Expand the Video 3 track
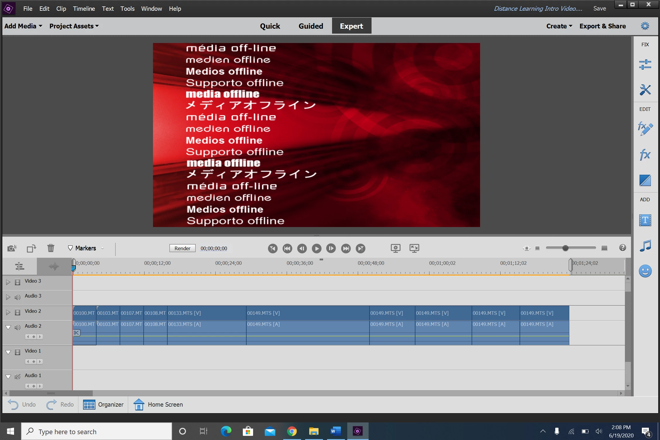 pyautogui.click(x=8, y=282)
